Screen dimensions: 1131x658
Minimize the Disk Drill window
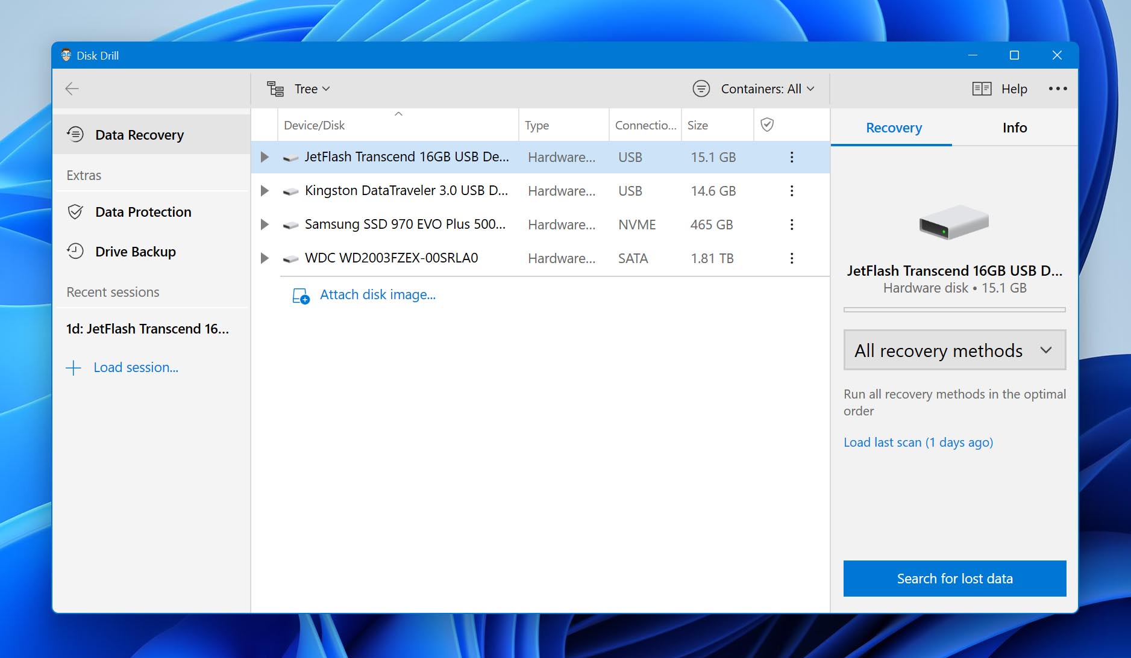(973, 55)
